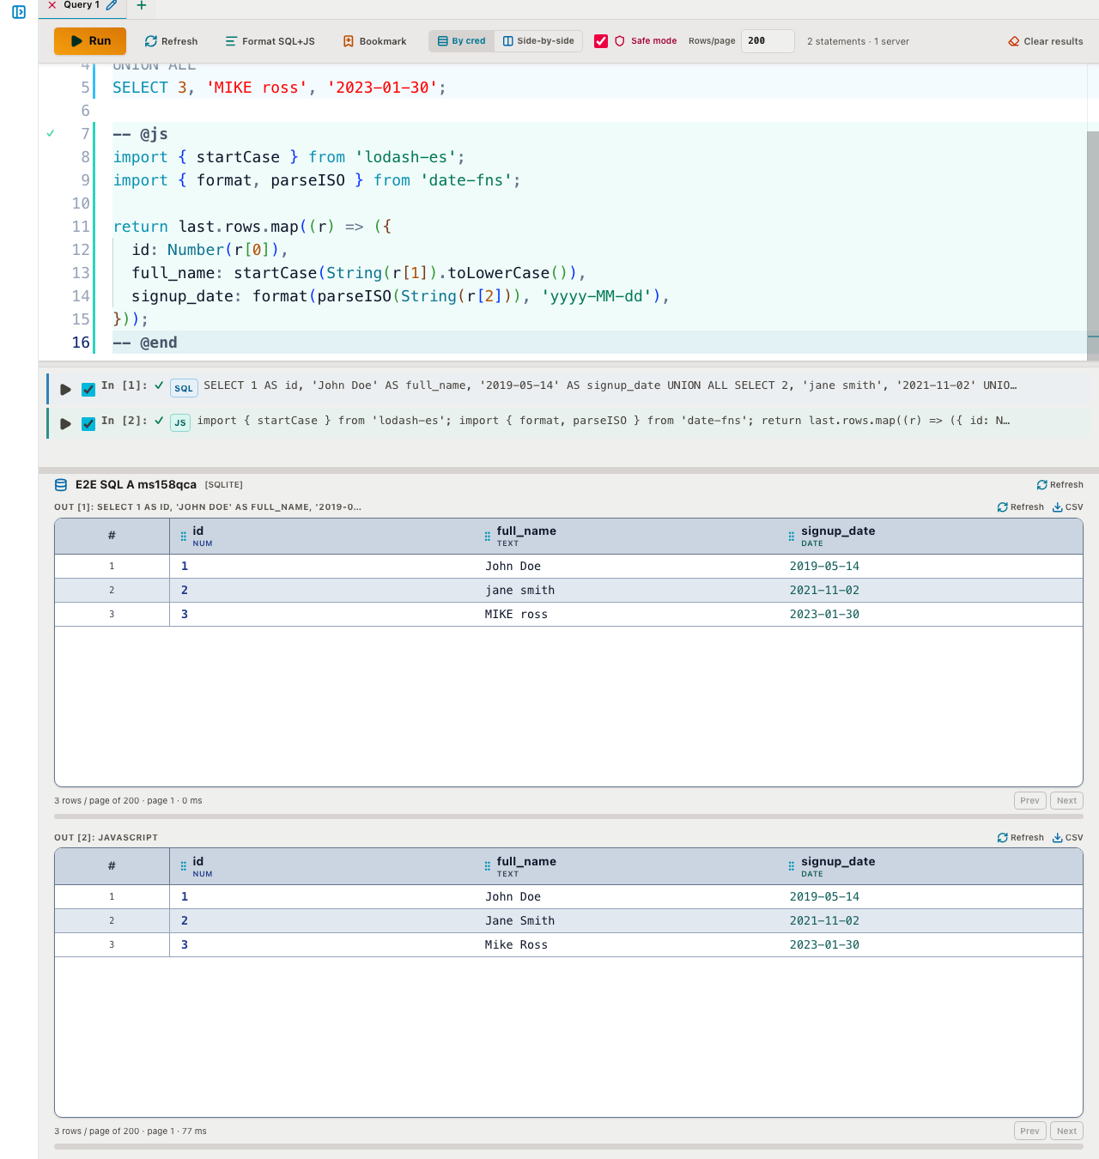Click Prev under OUT [2] table
The height and width of the screenshot is (1159, 1099).
coord(1029,1132)
